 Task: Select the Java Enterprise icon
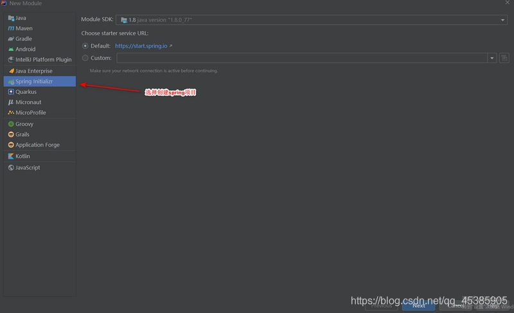(x=11, y=71)
